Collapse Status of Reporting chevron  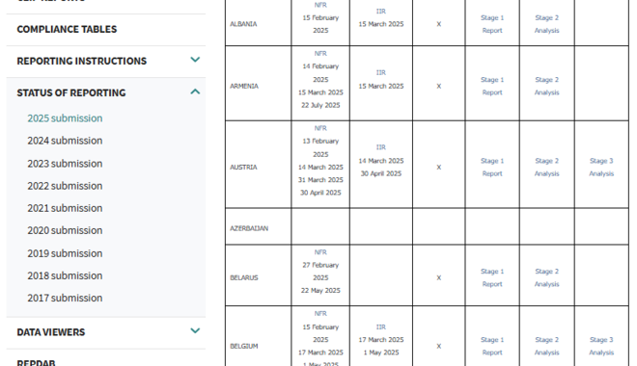click(x=195, y=91)
